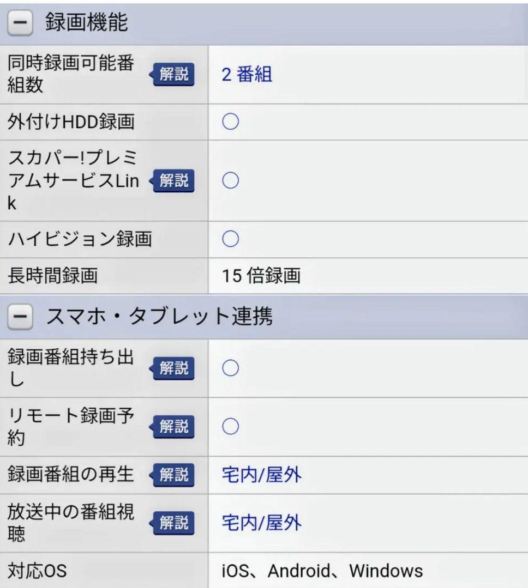Open 解説 badge for 録画番組の再生
The width and height of the screenshot is (528, 588).
coord(173,475)
